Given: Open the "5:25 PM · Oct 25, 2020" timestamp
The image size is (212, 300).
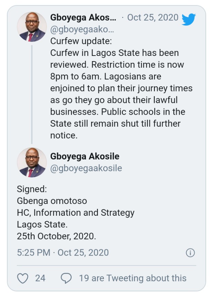Looking at the screenshot, I should (x=62, y=253).
